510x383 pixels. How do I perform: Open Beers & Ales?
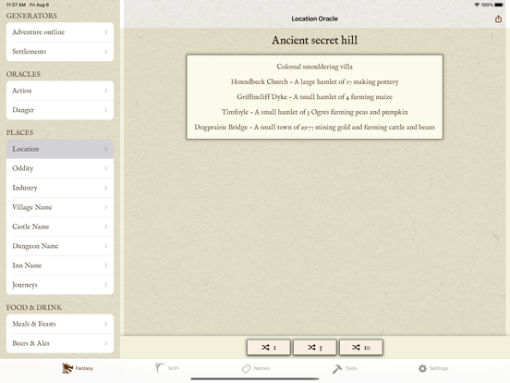(60, 343)
